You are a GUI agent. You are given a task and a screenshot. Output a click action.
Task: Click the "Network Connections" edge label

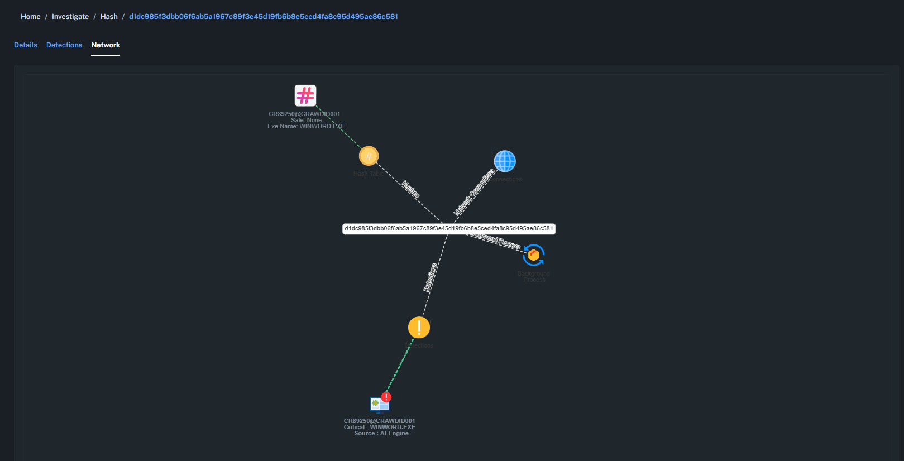point(473,193)
